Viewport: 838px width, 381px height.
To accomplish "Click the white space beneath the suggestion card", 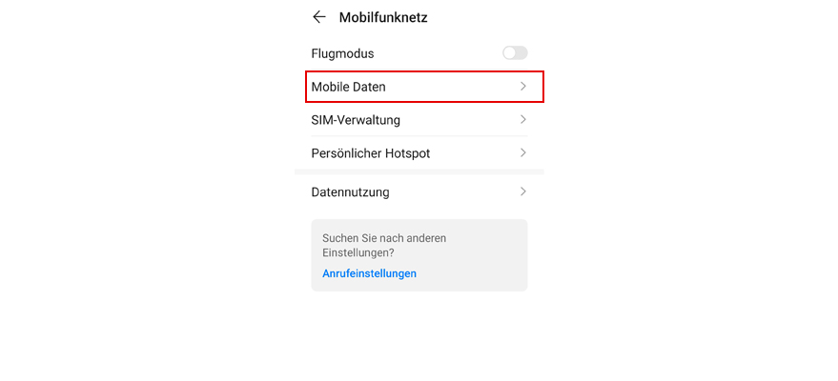I will pyautogui.click(x=419, y=336).
